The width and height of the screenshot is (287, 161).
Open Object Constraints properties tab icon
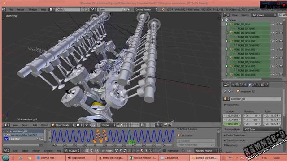[254, 85]
